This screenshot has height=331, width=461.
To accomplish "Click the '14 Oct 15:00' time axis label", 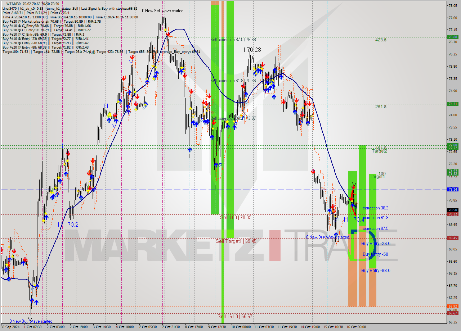I will point(310,327).
